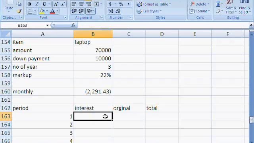Click the Copy icon in Clipboard group

point(19,4)
